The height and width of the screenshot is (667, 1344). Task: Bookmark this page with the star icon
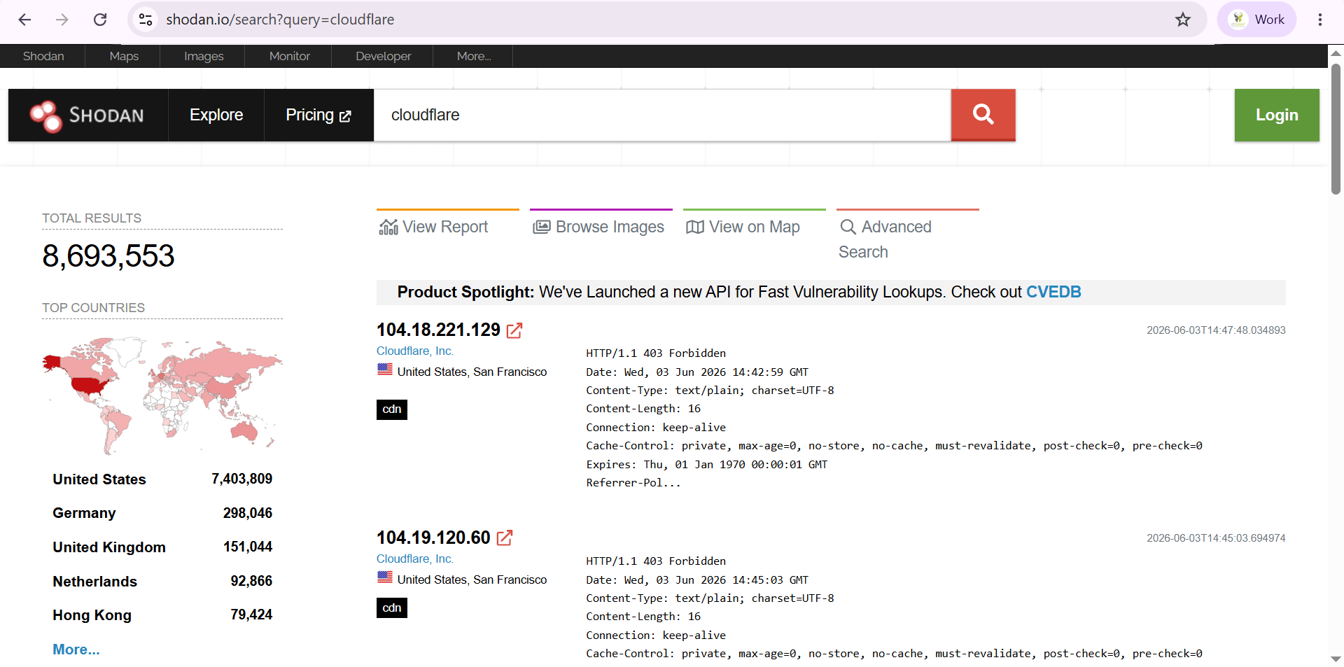1183,20
